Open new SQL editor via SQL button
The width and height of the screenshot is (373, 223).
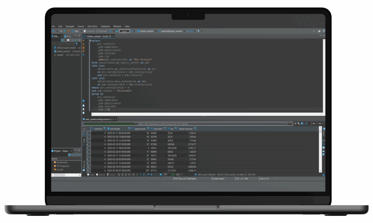(75, 31)
